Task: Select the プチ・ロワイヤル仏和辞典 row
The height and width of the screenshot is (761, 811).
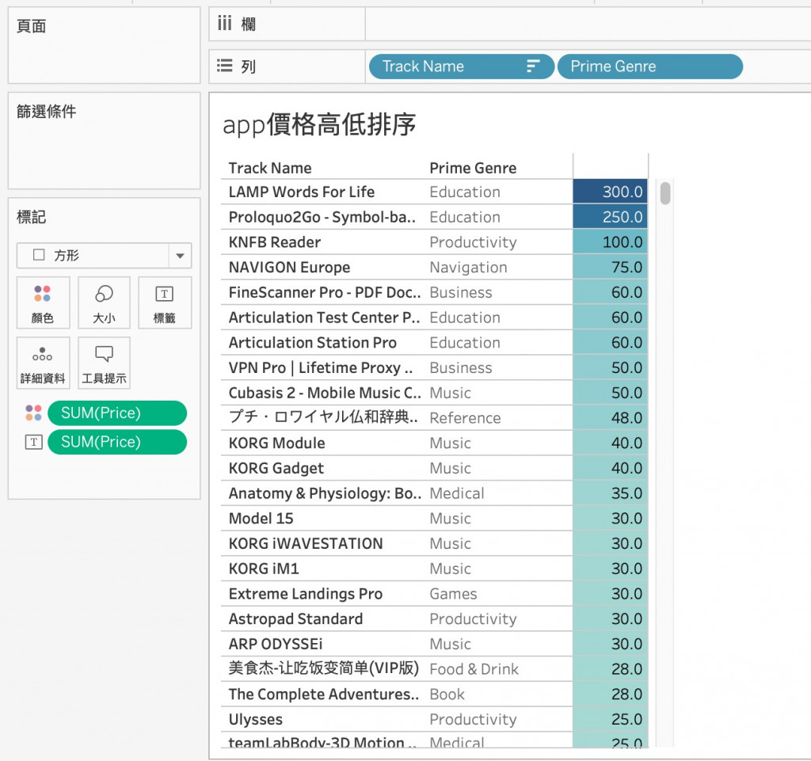Action: click(323, 417)
